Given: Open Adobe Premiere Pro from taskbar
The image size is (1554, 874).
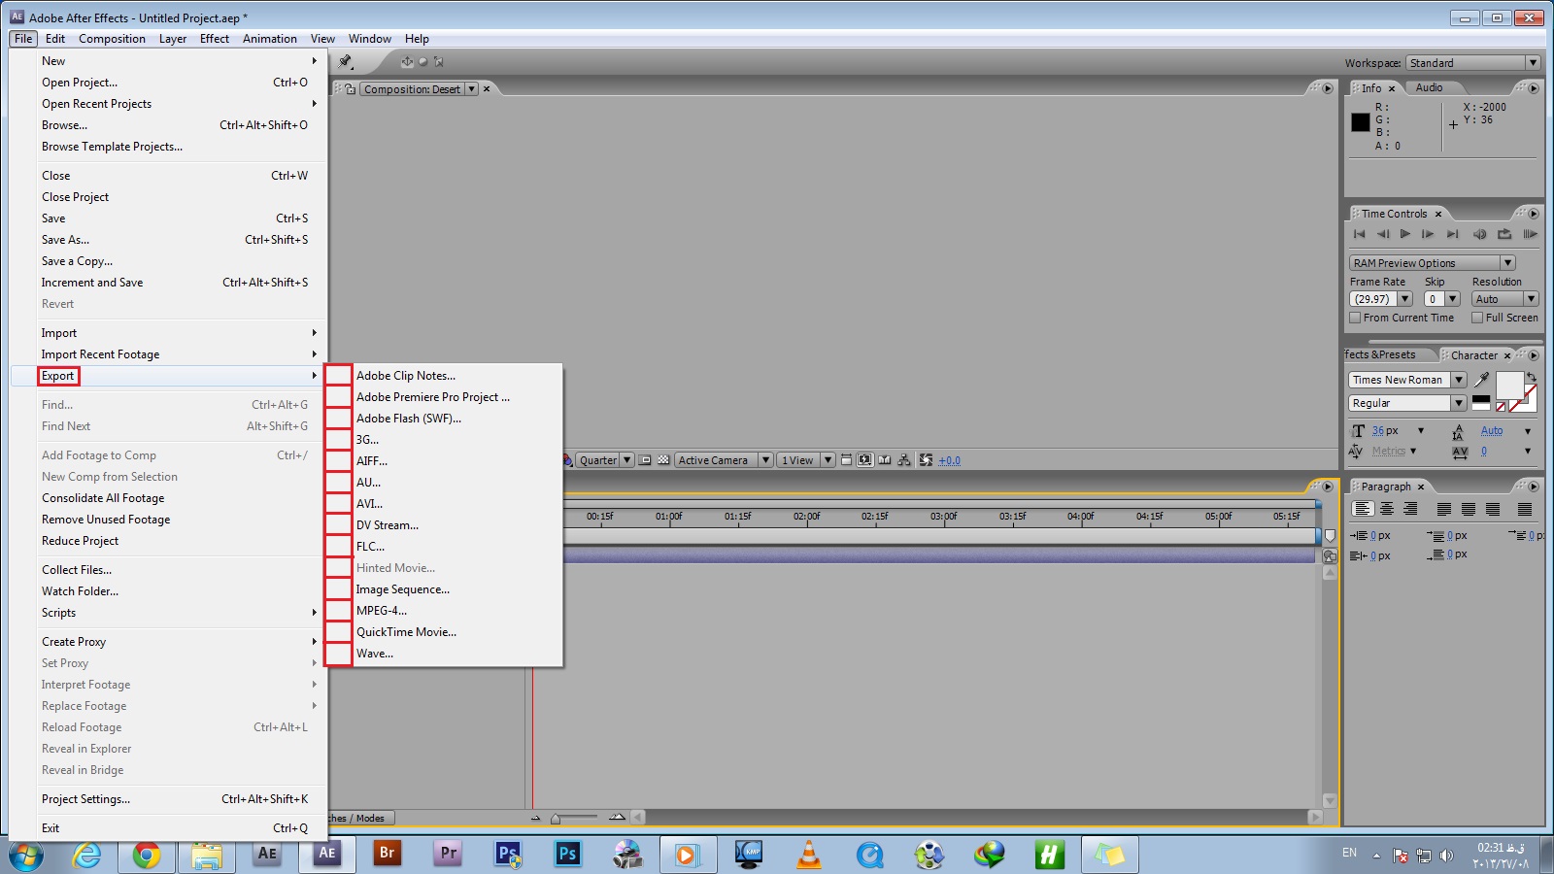Looking at the screenshot, I should (x=447, y=854).
